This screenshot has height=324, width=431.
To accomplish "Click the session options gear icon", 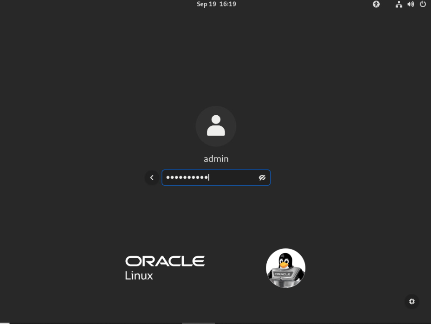I will click(411, 301).
